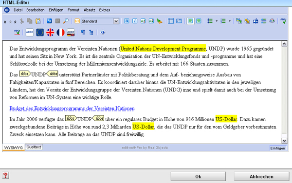Toggle the bulleted list button
The height and width of the screenshot is (183, 292).
[x=210, y=21]
